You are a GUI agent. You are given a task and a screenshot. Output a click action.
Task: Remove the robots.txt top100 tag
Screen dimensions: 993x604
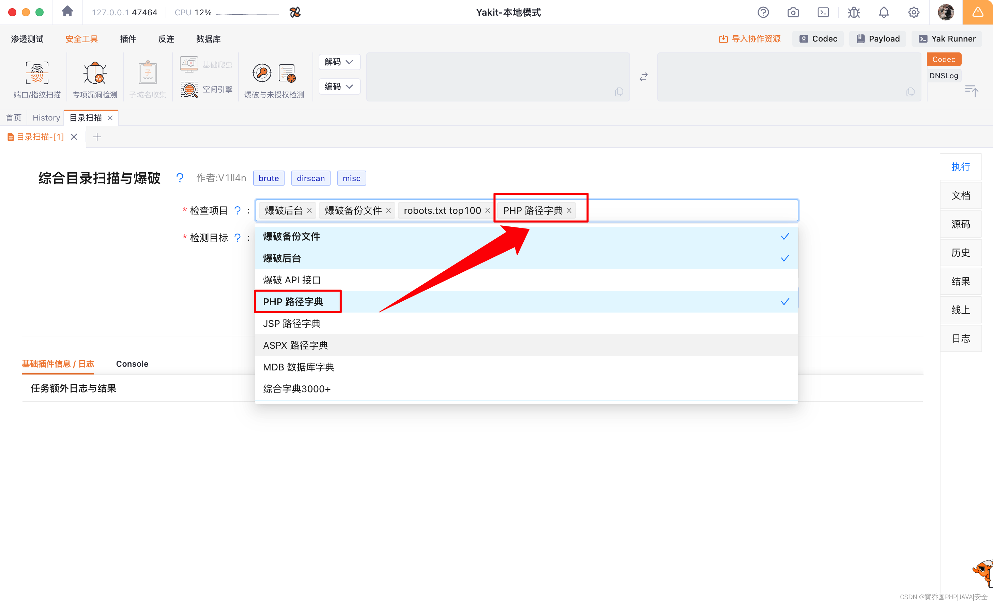click(487, 210)
